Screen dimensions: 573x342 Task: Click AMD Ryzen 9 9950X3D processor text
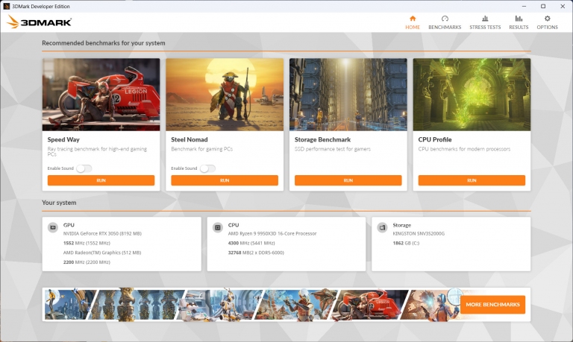click(272, 234)
